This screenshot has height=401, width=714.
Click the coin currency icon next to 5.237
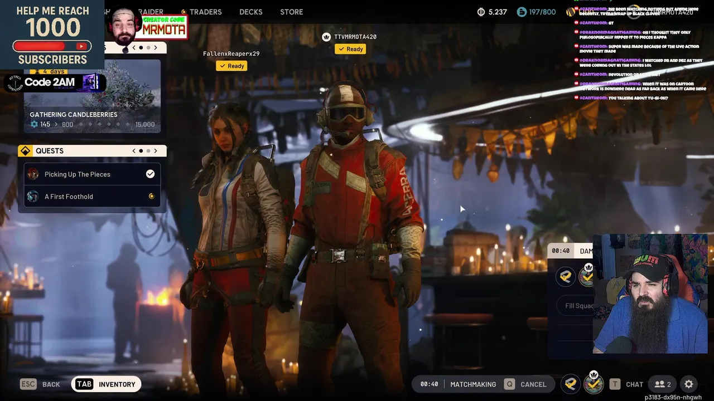coord(481,12)
